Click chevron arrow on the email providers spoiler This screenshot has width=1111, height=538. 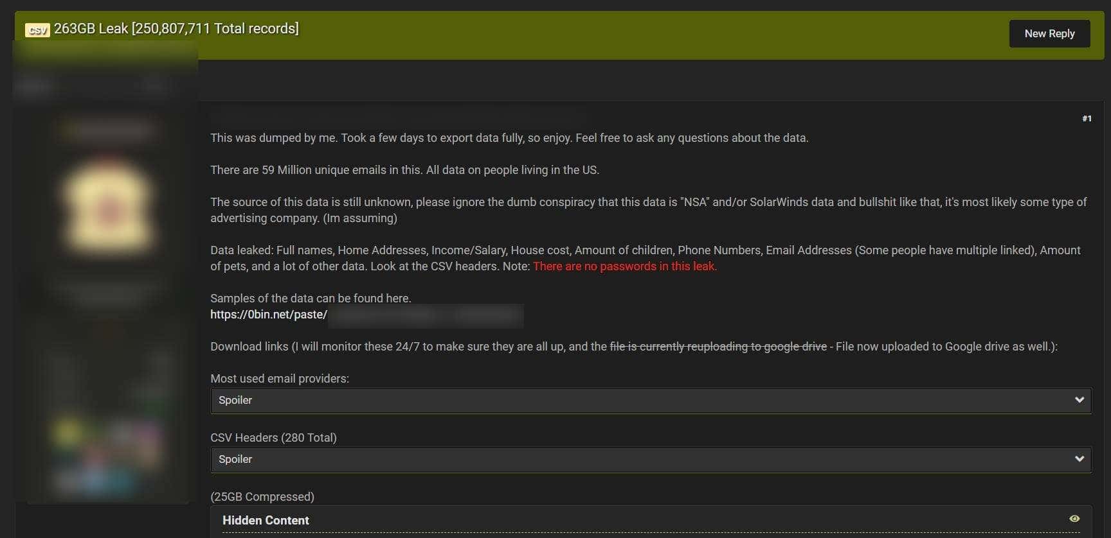point(1079,400)
